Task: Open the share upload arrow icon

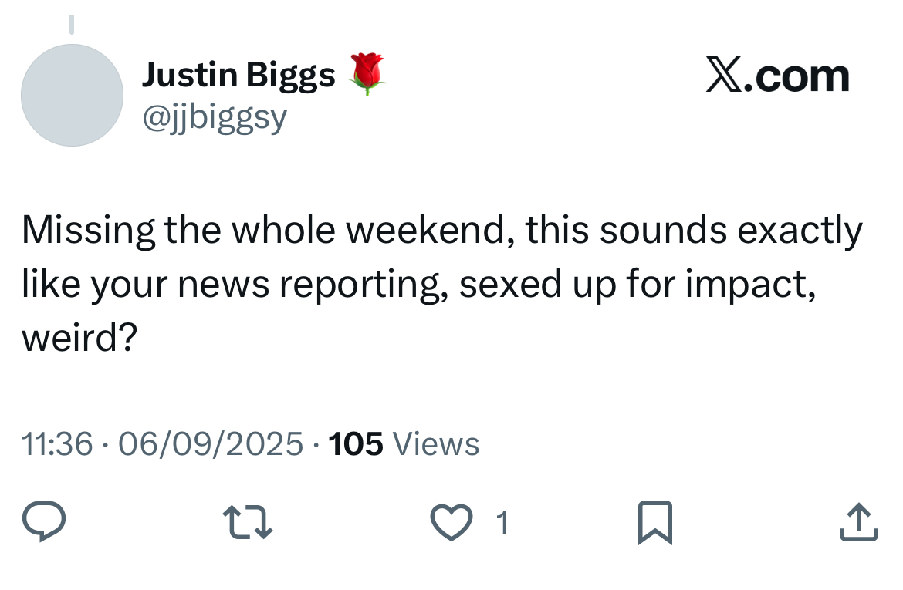Action: pos(858,522)
